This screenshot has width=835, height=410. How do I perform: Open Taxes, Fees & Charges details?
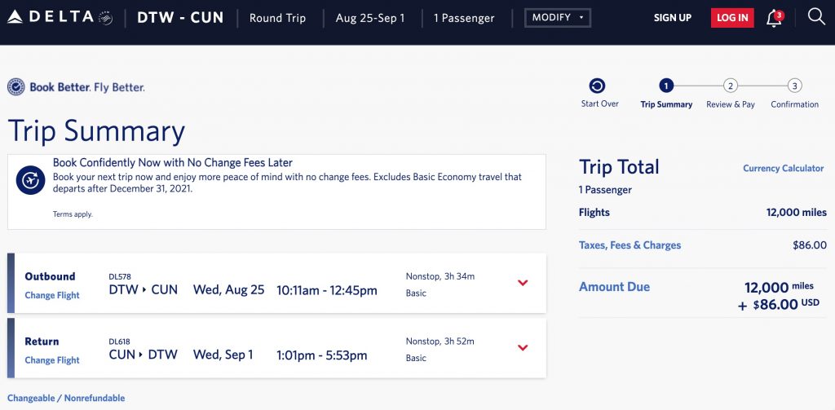click(630, 245)
